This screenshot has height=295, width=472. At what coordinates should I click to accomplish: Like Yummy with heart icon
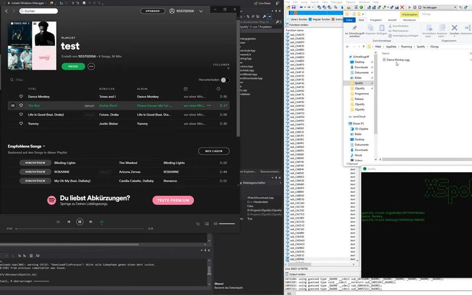click(21, 123)
